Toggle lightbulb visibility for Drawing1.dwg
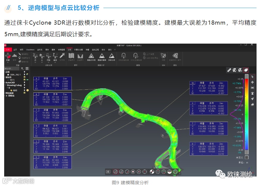 [x=24, y=85]
